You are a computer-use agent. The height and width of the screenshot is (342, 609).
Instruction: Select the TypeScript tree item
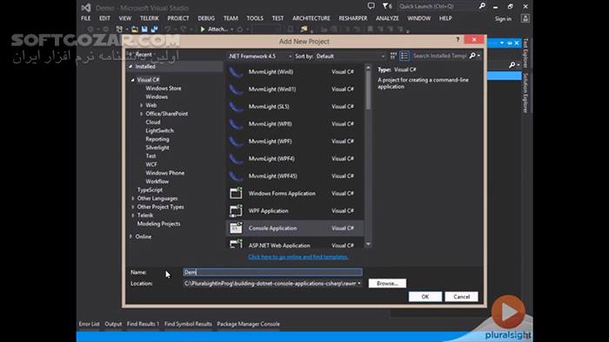(150, 190)
